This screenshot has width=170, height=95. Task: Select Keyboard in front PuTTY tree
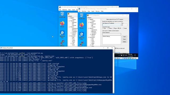point(93,24)
